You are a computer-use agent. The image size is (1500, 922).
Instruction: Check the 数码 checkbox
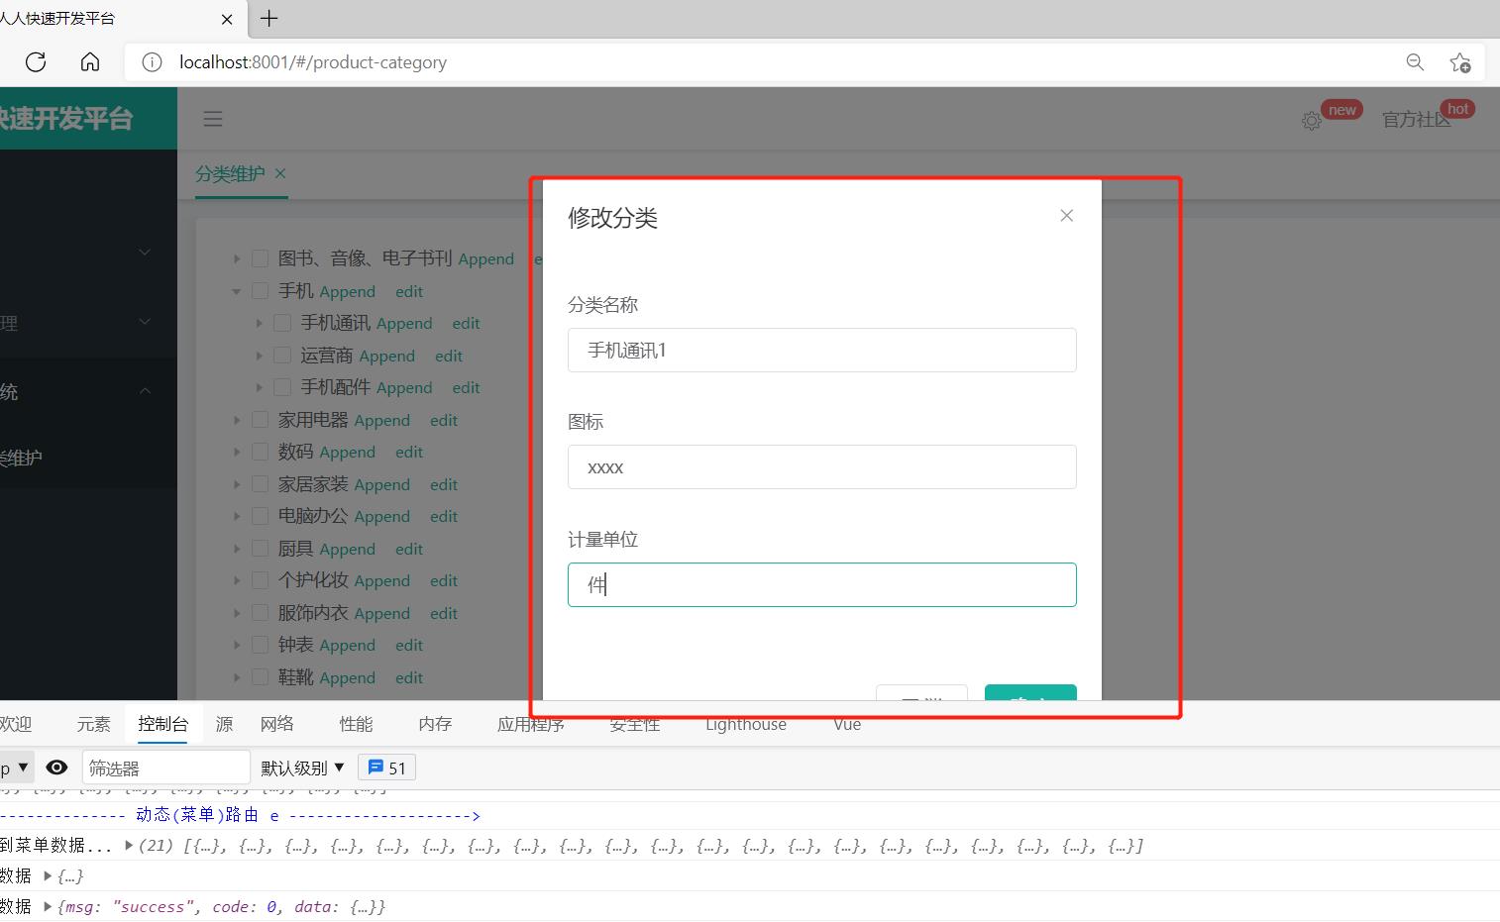click(x=261, y=452)
